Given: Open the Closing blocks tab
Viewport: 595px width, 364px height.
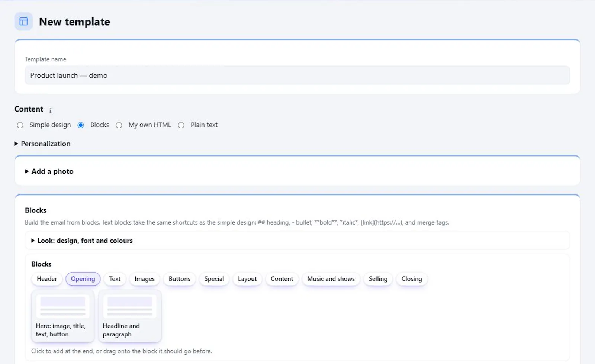Looking at the screenshot, I should tap(412, 279).
